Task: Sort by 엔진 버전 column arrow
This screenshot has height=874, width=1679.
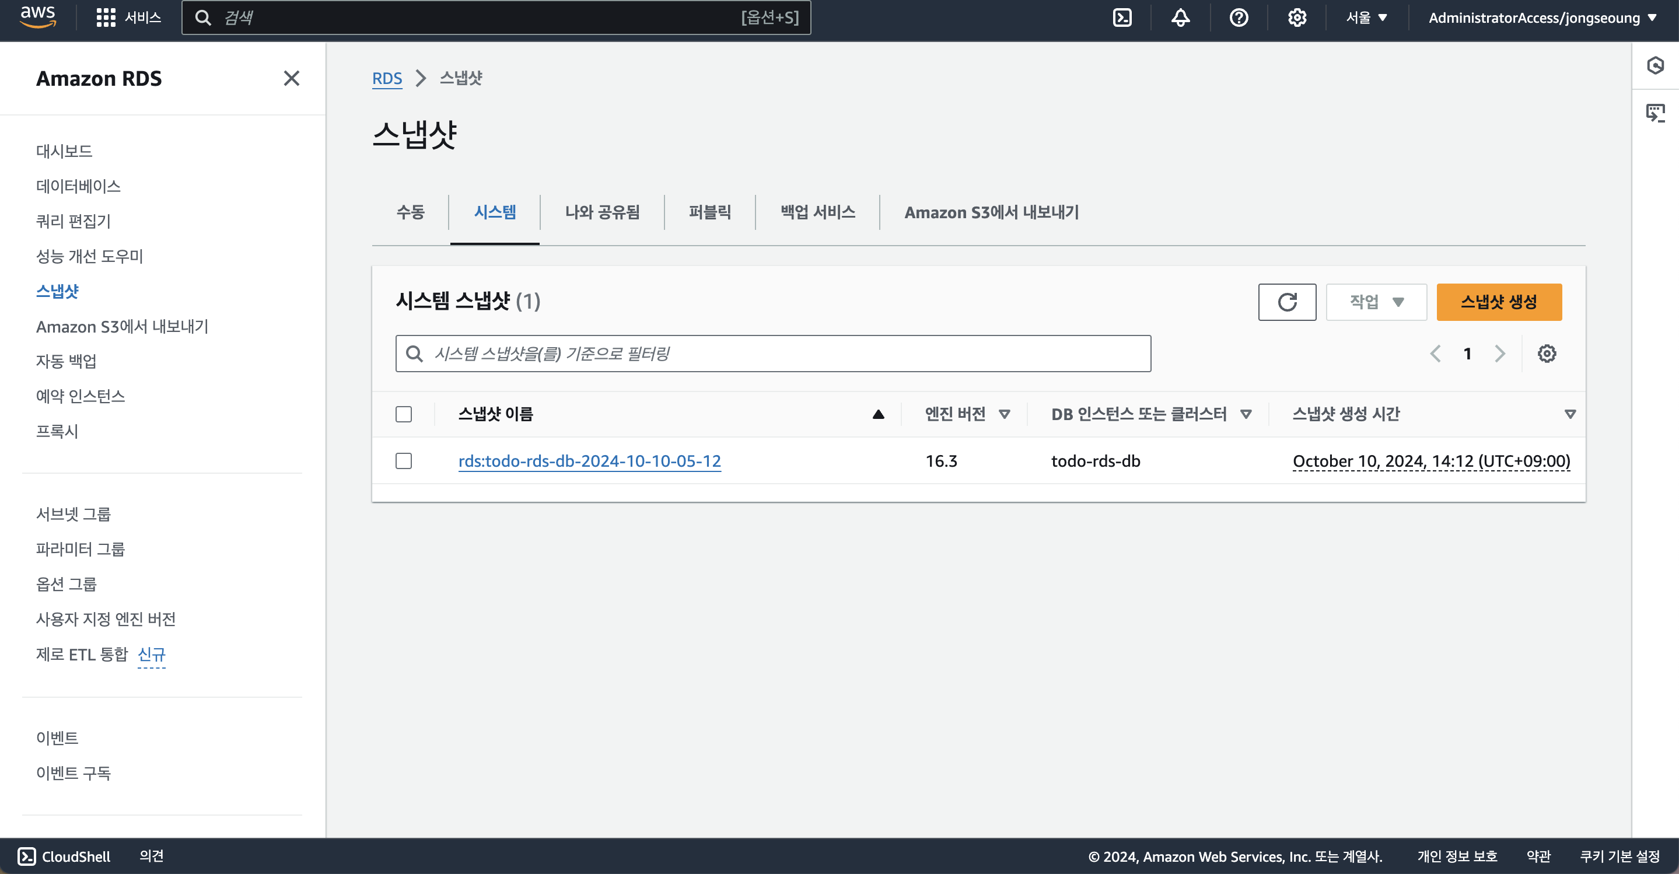Action: pos(1005,414)
